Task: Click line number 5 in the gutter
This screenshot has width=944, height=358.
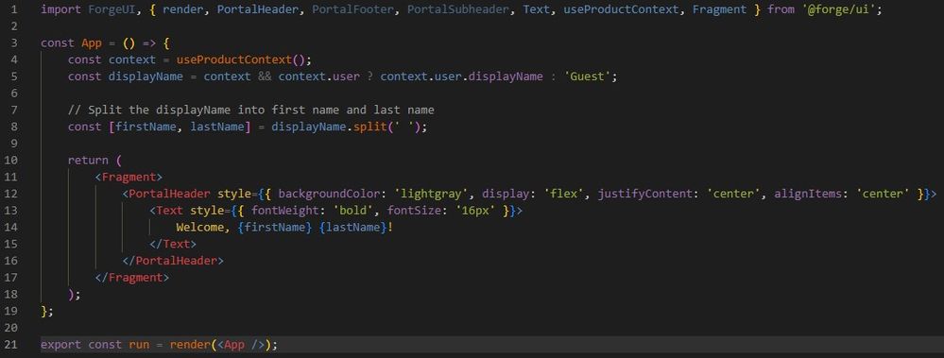Action: tap(14, 77)
